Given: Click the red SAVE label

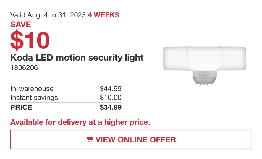Looking at the screenshot, I should coord(21,25).
